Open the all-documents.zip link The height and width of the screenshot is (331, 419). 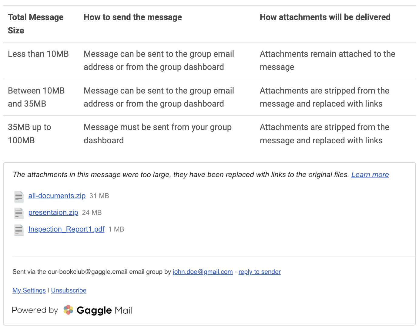57,196
